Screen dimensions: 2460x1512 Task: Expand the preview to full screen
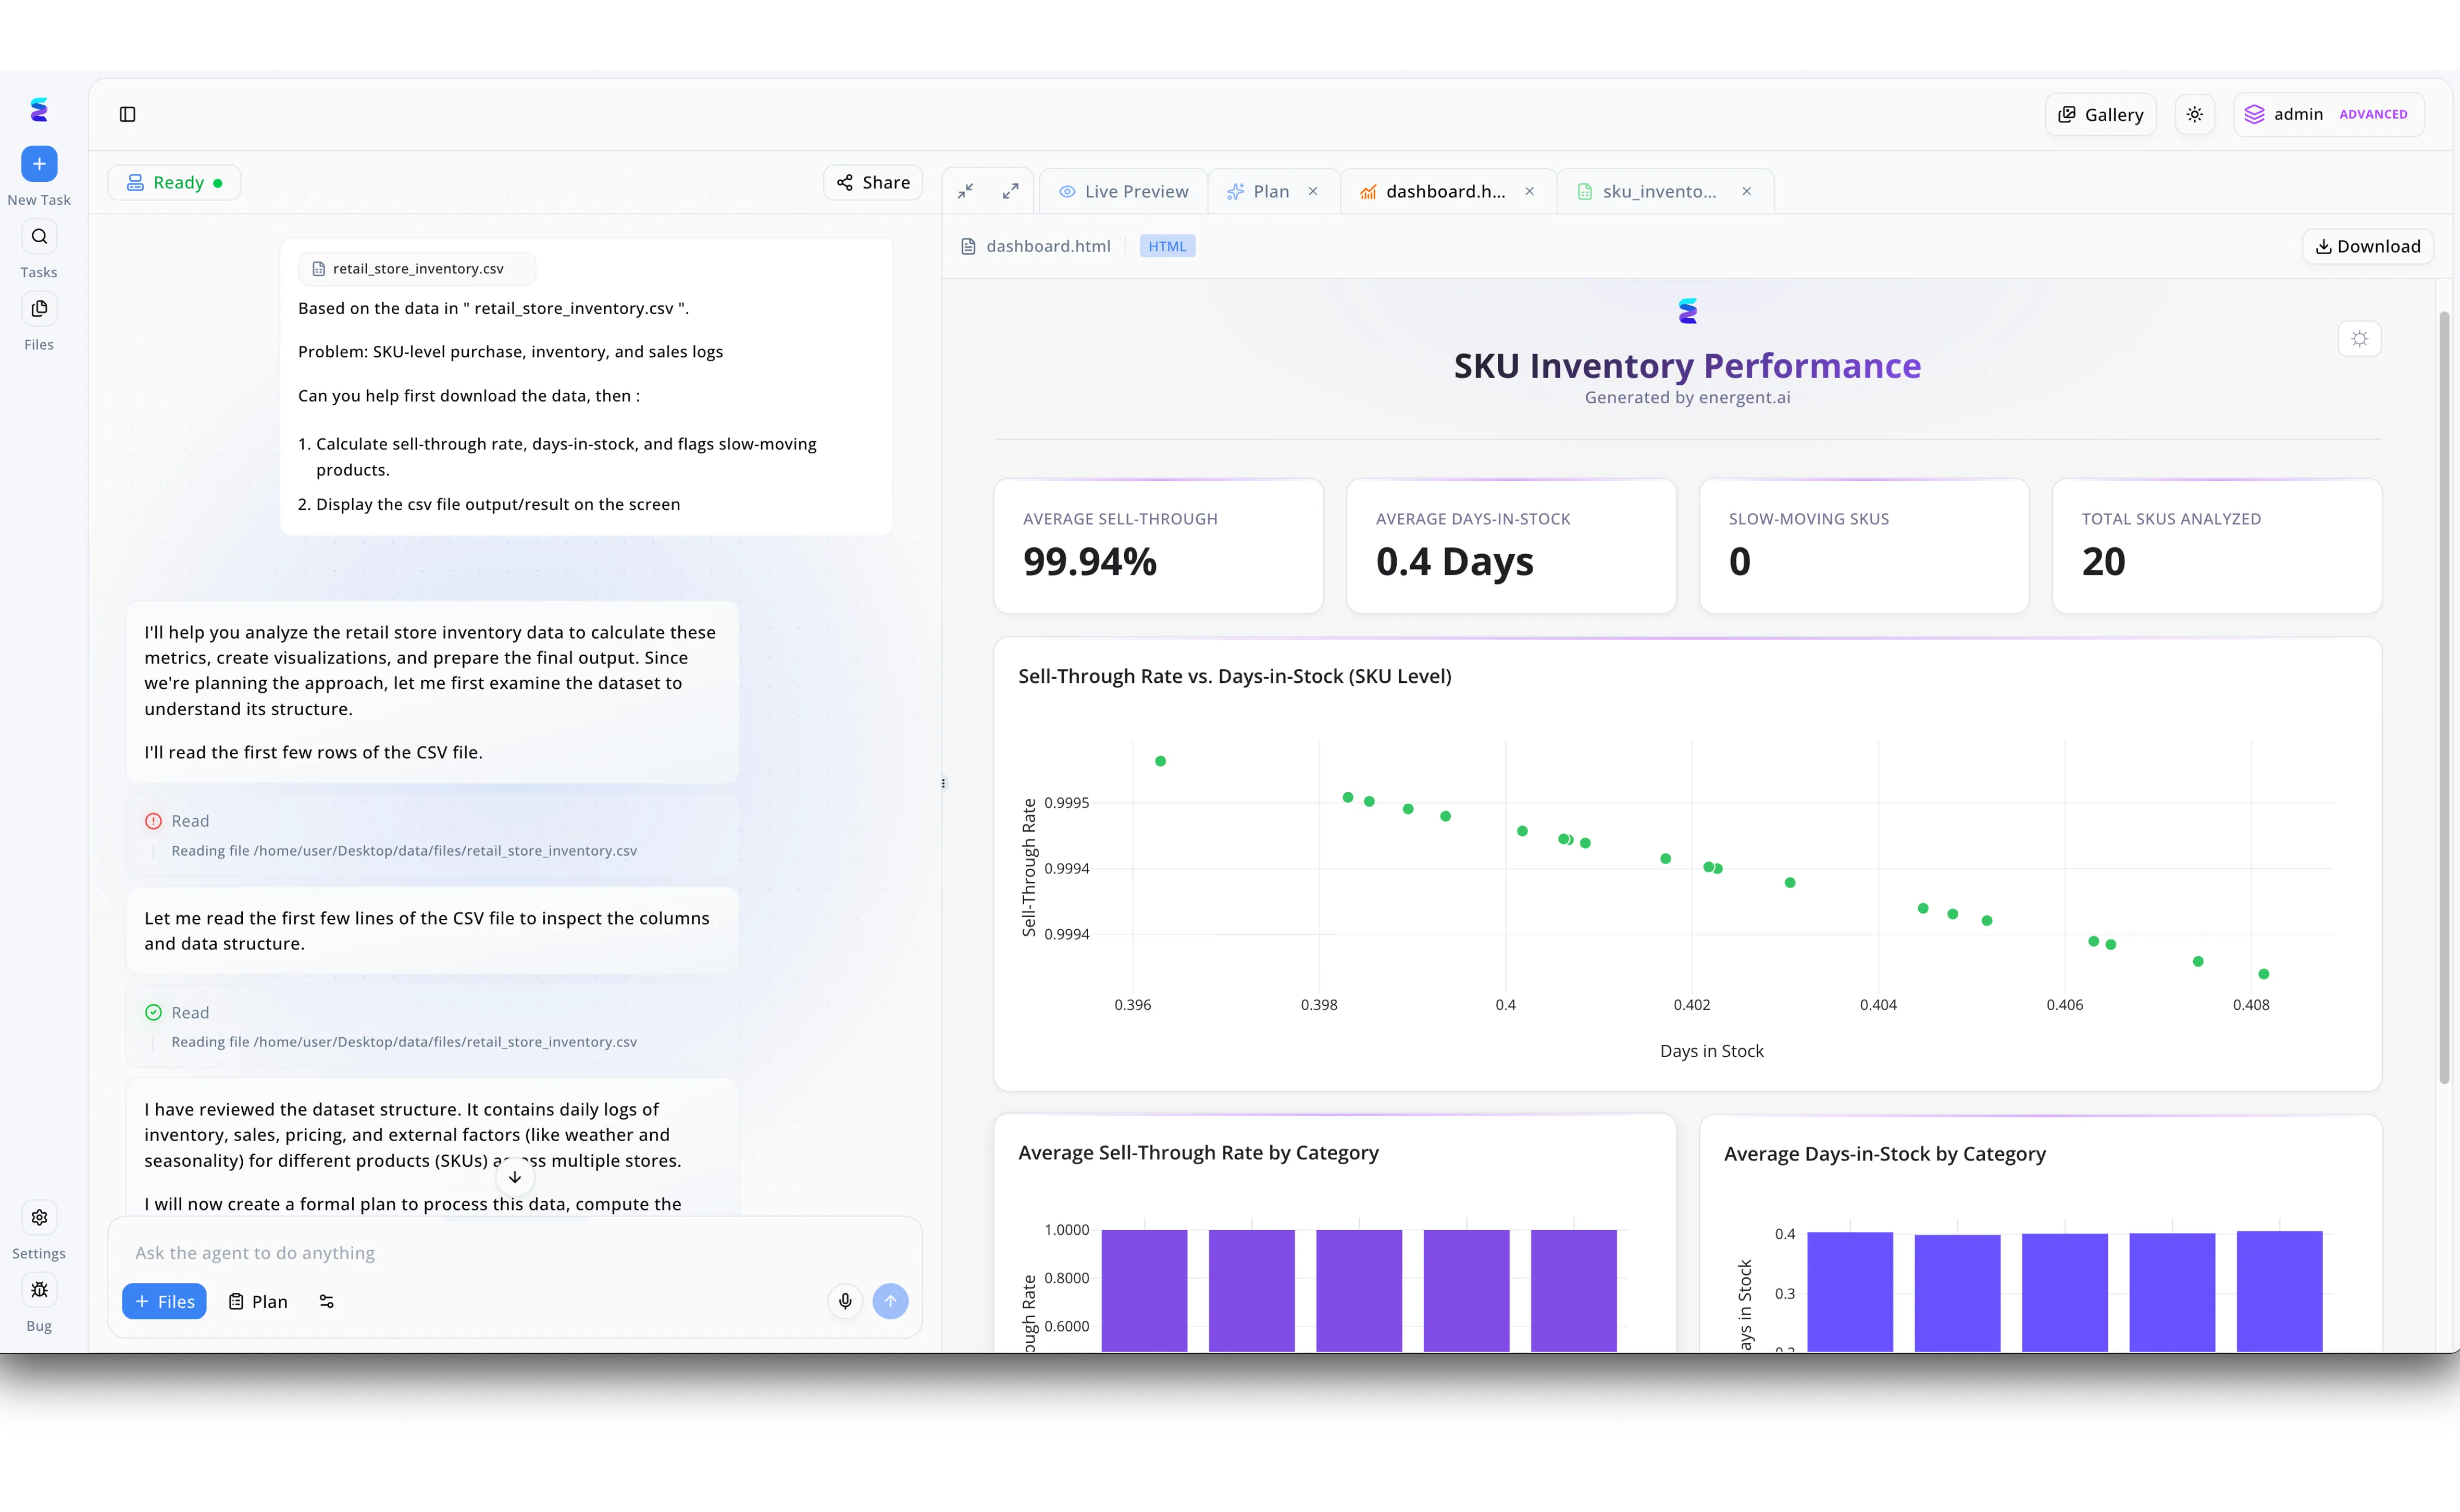click(1010, 190)
